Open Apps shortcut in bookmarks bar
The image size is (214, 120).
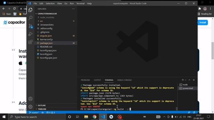(x=7, y=14)
